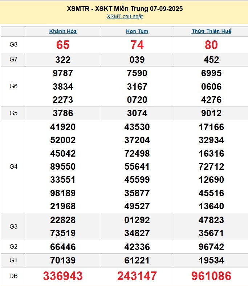Open the XSMT chủ nhật link
The image size is (248, 286).
point(125,16)
